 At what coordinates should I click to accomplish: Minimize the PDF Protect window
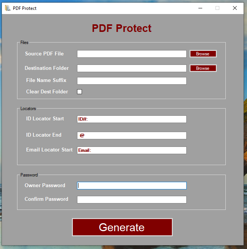click(200, 8)
